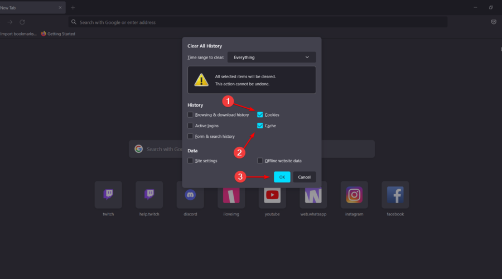Open the facebook shortcut tile
This screenshot has width=502, height=279.
pyautogui.click(x=395, y=195)
